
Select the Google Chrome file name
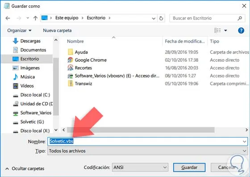(91, 60)
